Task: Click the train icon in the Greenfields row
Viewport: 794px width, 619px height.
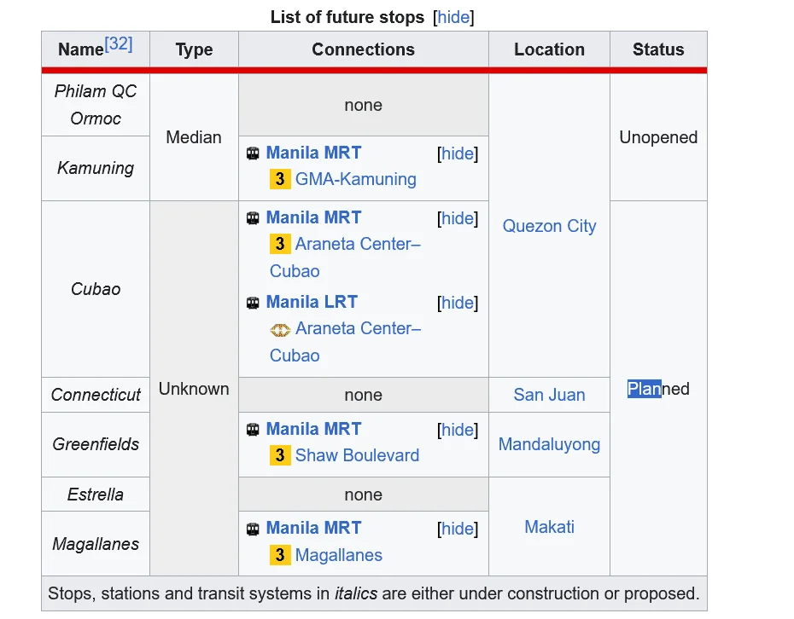Action: point(253,430)
